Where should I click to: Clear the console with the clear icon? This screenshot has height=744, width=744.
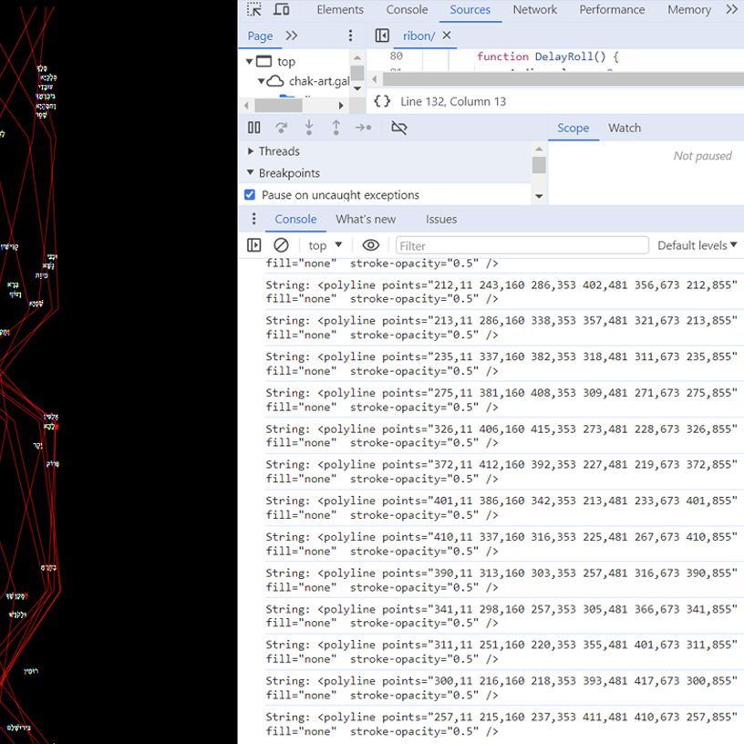coord(282,245)
